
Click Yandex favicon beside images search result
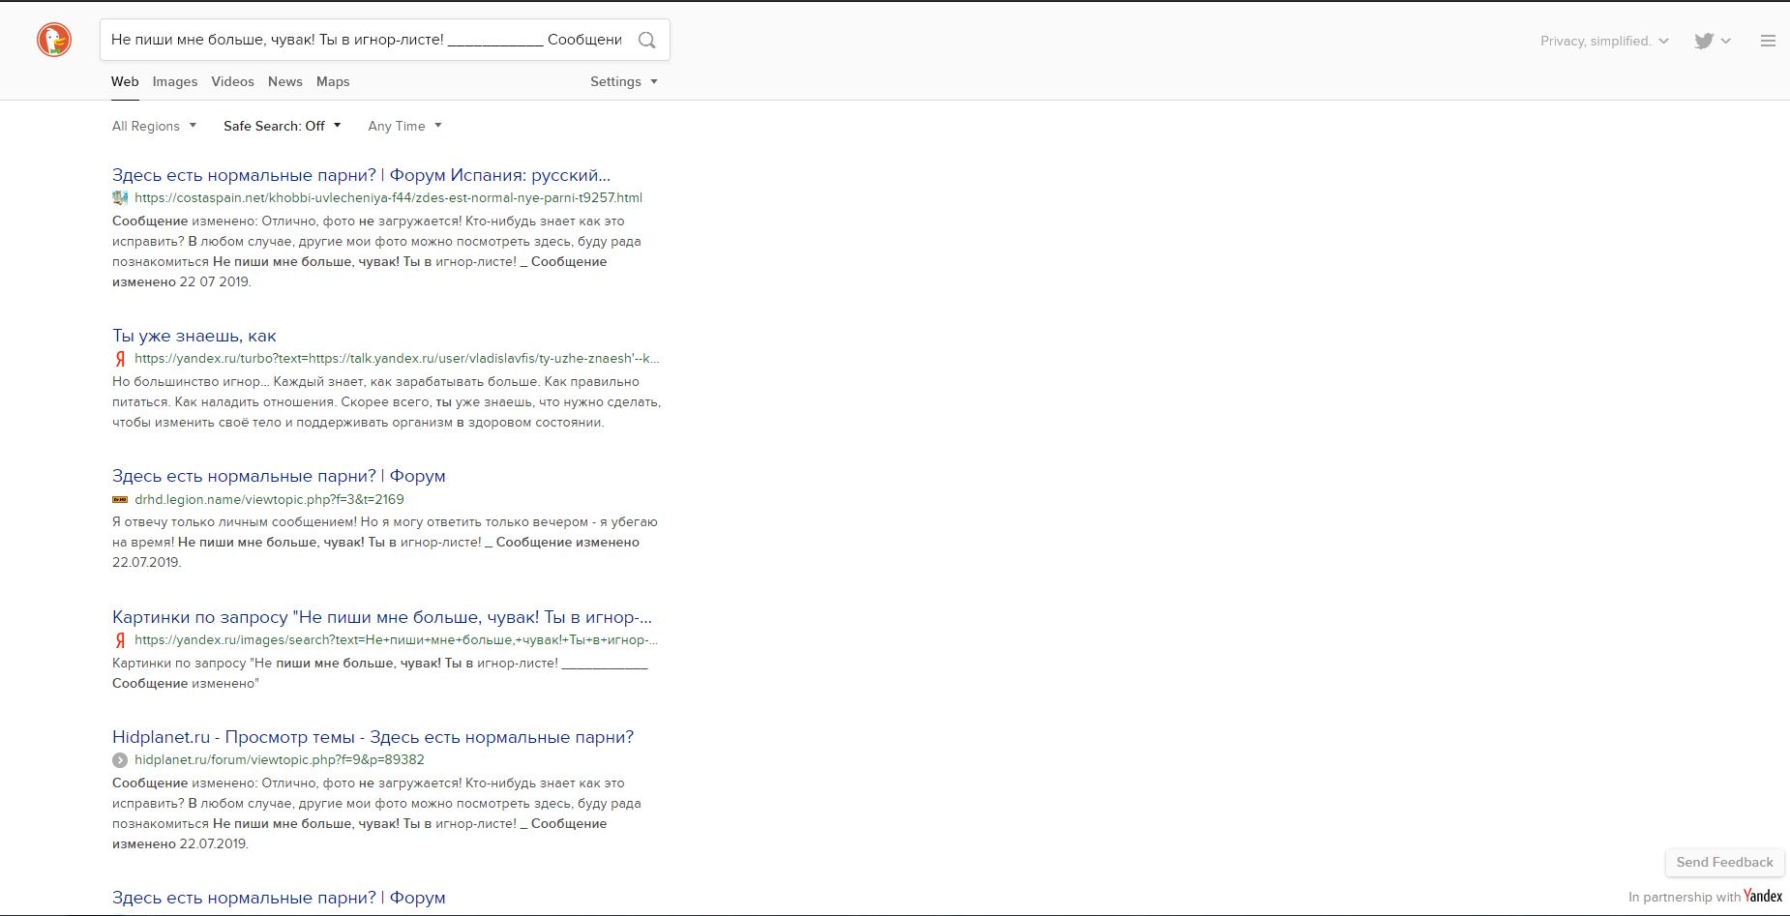pyautogui.click(x=120, y=640)
